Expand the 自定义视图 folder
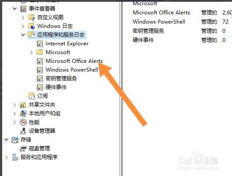 [x=23, y=17]
